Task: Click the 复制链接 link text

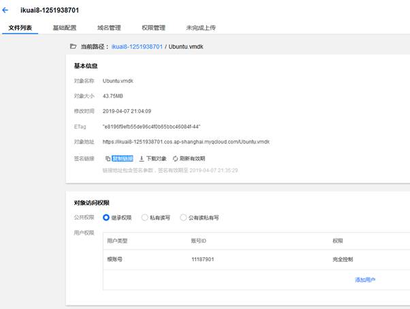Action: [x=123, y=158]
